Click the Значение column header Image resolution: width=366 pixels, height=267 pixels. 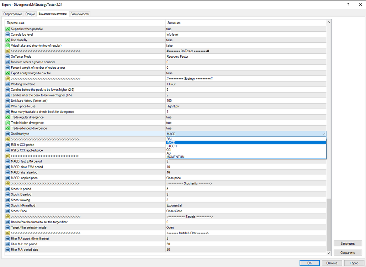pyautogui.click(x=246, y=23)
